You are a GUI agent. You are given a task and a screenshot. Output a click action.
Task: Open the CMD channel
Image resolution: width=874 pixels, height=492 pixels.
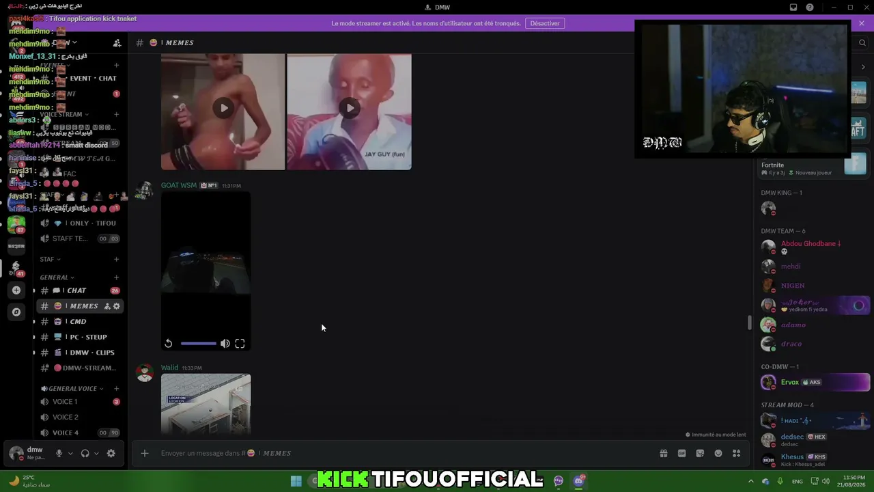79,321
